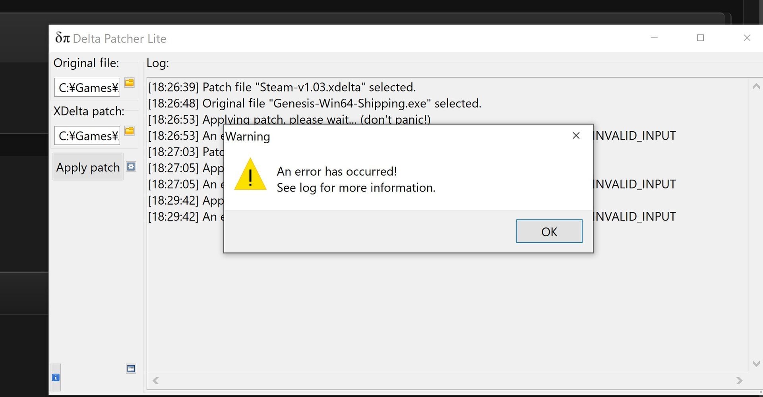Screen dimensions: 763x397
Task: Toggle the log panel list icon
Action: pos(131,369)
